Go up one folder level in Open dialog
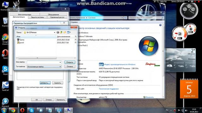 point(61,32)
